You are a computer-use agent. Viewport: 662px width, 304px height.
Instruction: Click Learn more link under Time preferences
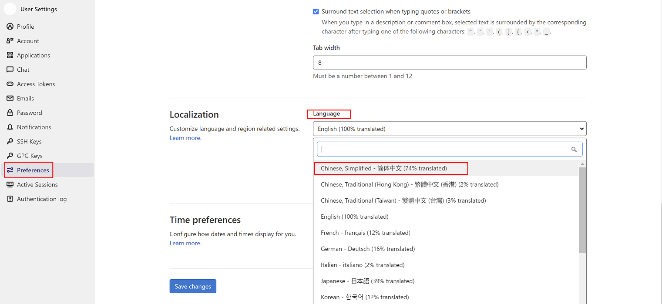(x=185, y=243)
